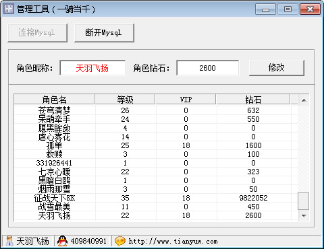The image size is (324, 249).
Task: Click the status bar text 天羽飞扬
Action: [x=32, y=242]
